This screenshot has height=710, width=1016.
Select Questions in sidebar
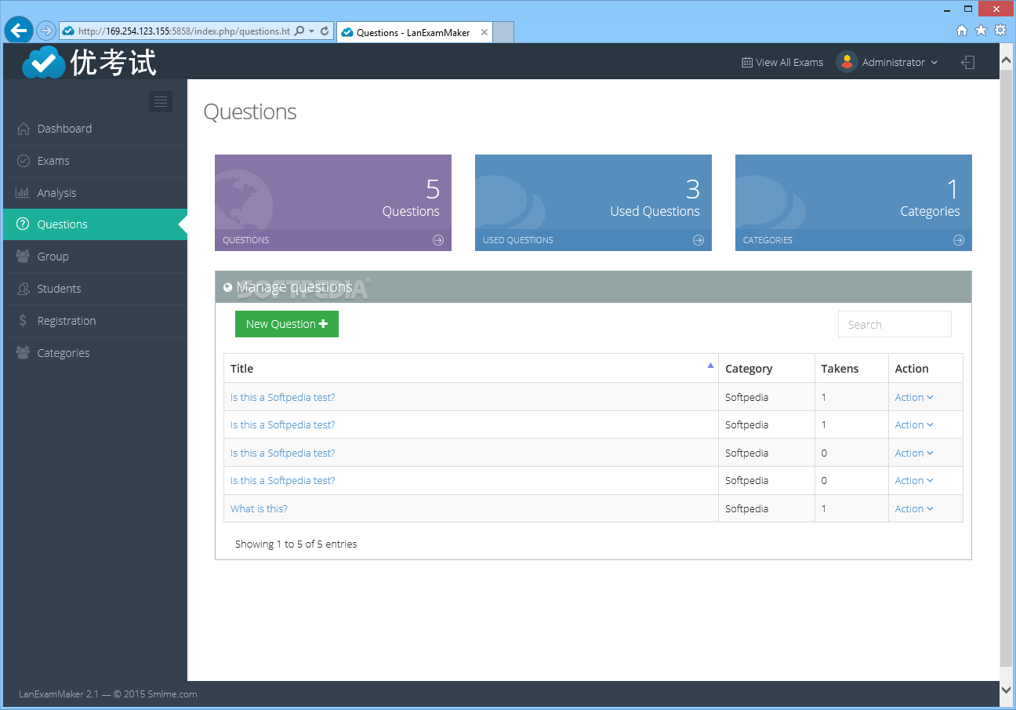pos(95,224)
